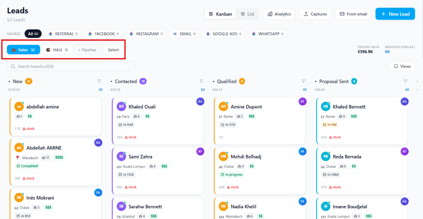The height and width of the screenshot is (219, 423).
Task: Switch to Kanban view
Action: [x=220, y=14]
